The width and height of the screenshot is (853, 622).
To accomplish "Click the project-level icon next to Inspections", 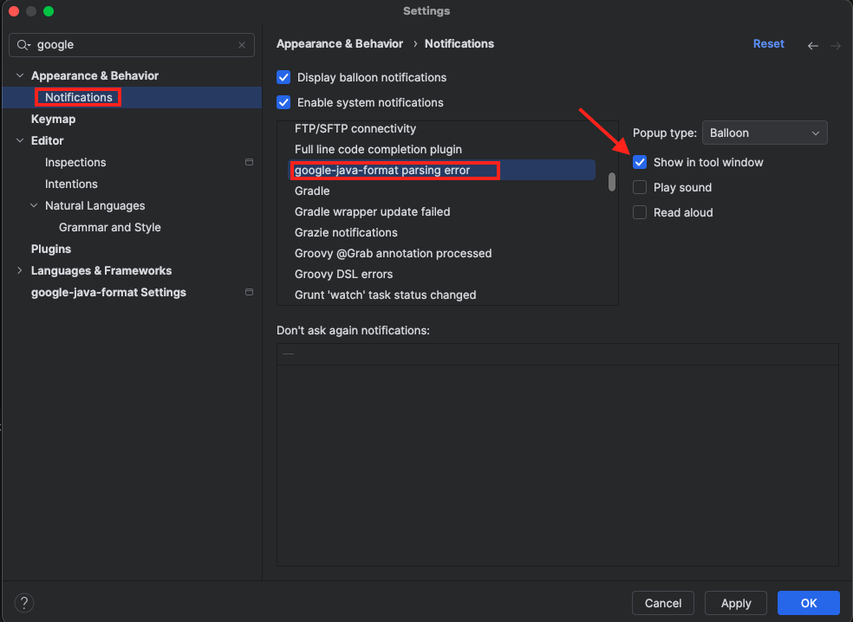I will [x=249, y=162].
